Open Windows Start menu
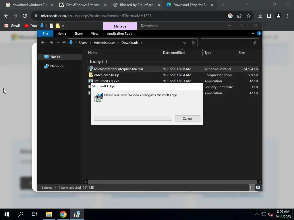This screenshot has width=294, height=220. click(x=7, y=214)
